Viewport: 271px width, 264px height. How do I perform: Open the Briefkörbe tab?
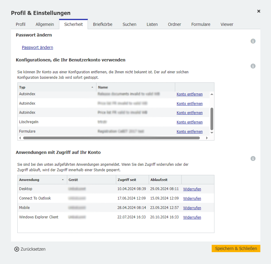pyautogui.click(x=102, y=24)
